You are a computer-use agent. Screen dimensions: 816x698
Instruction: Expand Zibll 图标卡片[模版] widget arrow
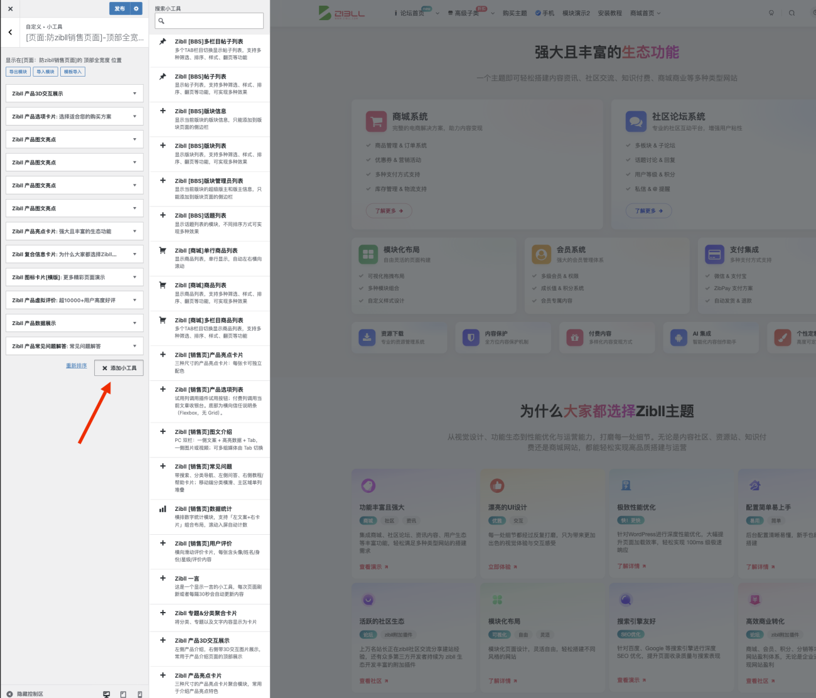pos(134,277)
